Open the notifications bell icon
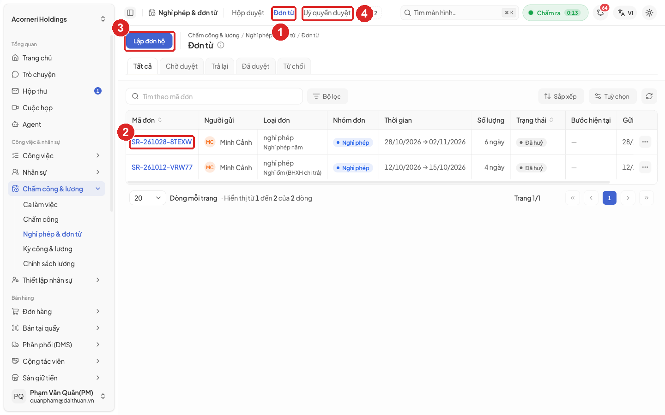 [600, 13]
